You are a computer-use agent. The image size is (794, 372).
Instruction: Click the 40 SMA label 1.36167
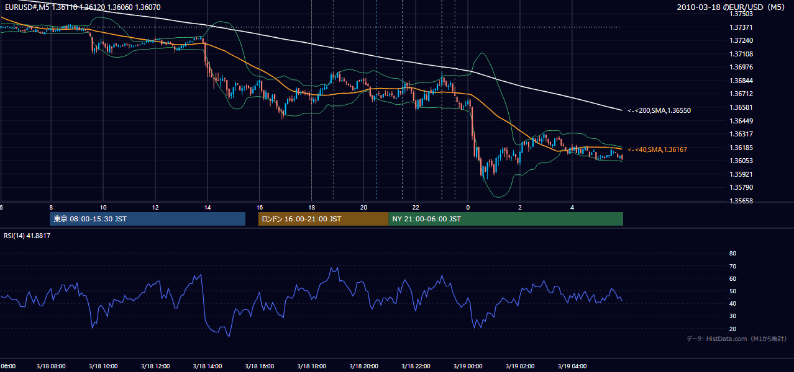[657, 149]
